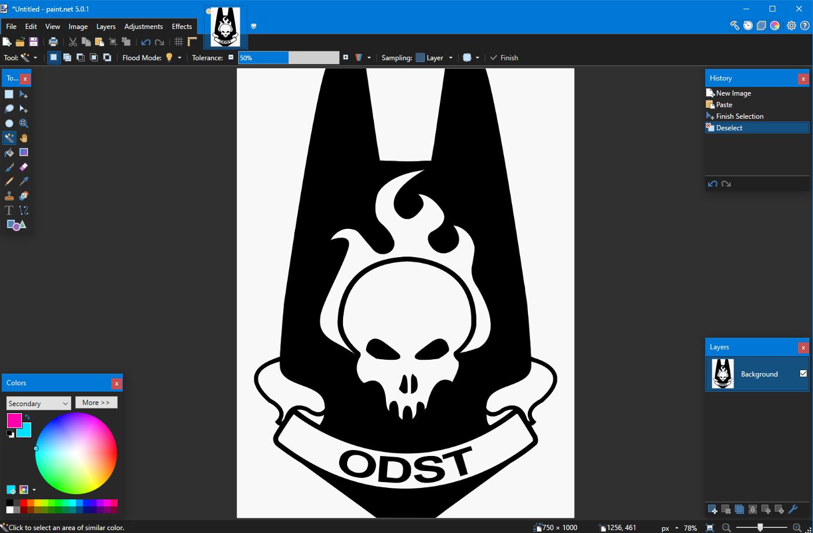This screenshot has width=813, height=533.
Task: Toggle the Colors window from title bar
Action: [x=775, y=25]
